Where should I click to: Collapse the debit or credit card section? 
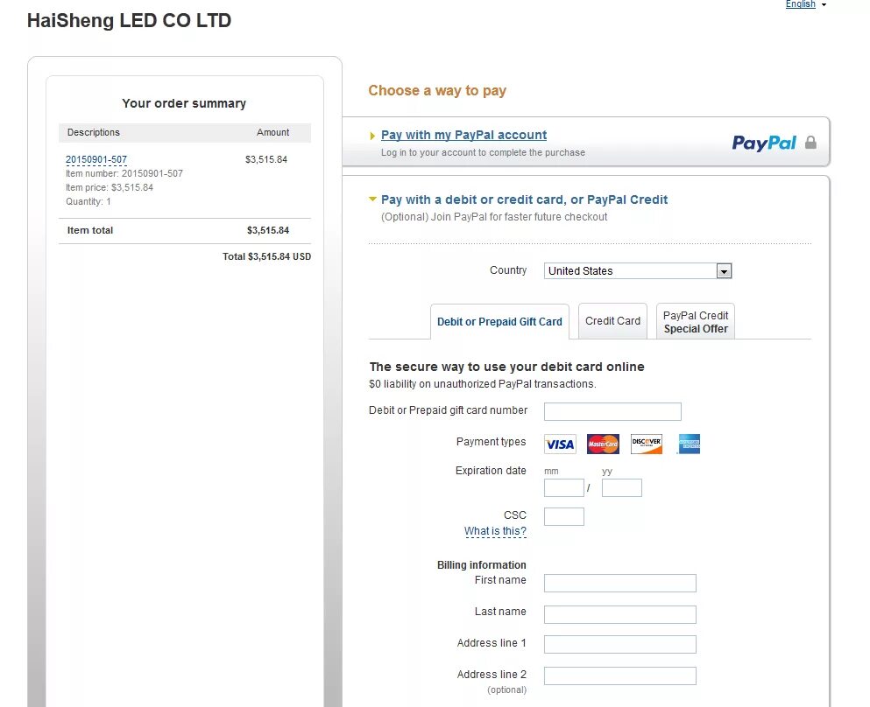coord(524,199)
